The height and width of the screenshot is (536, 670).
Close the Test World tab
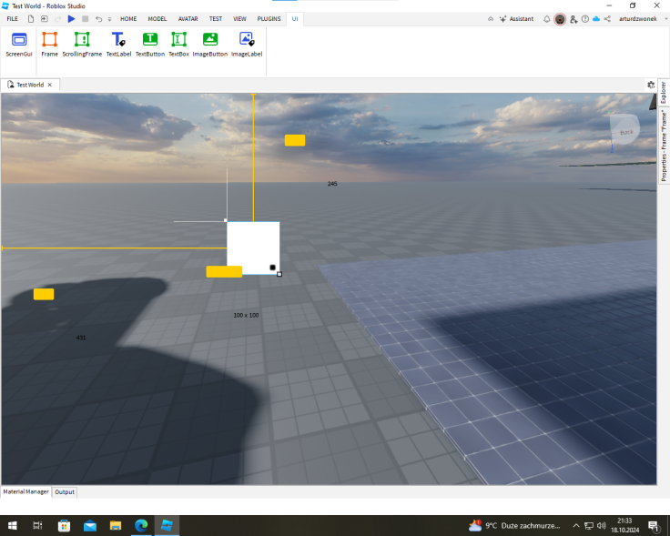click(x=50, y=85)
